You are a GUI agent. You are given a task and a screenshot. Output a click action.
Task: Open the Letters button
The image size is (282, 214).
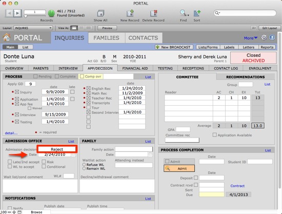tap(248, 47)
